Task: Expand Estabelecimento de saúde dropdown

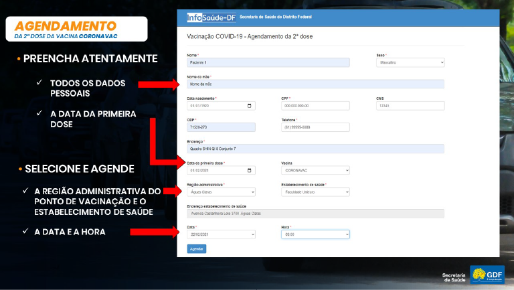Action: pyautogui.click(x=315, y=192)
